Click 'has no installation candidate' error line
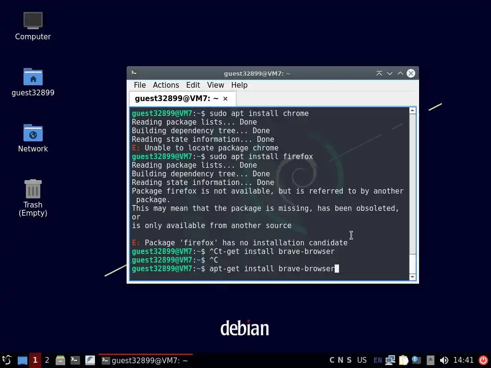 point(240,243)
